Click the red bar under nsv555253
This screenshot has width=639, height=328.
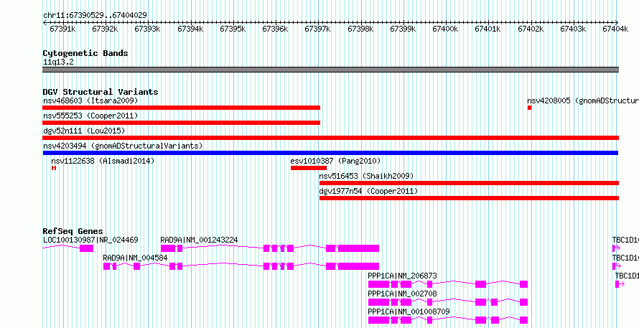(x=182, y=123)
